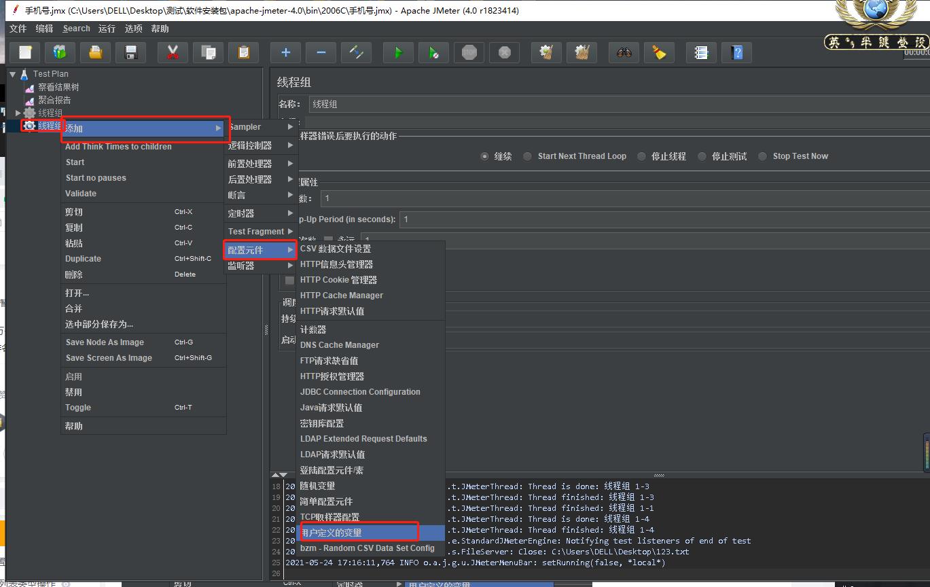The image size is (930, 587).
Task: Click the 名称 input field
Action: tap(619, 105)
